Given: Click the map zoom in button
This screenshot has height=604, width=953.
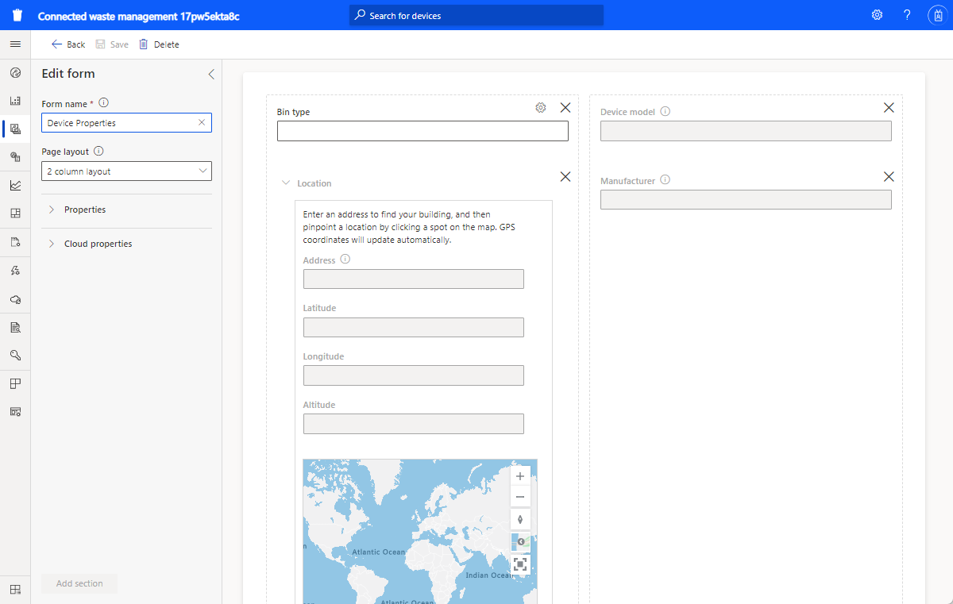Looking at the screenshot, I should (x=520, y=476).
